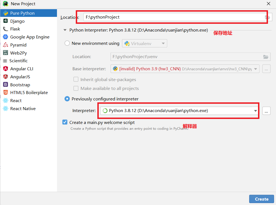Browse folder for project Location
The width and height of the screenshot is (276, 205).
(267, 17)
